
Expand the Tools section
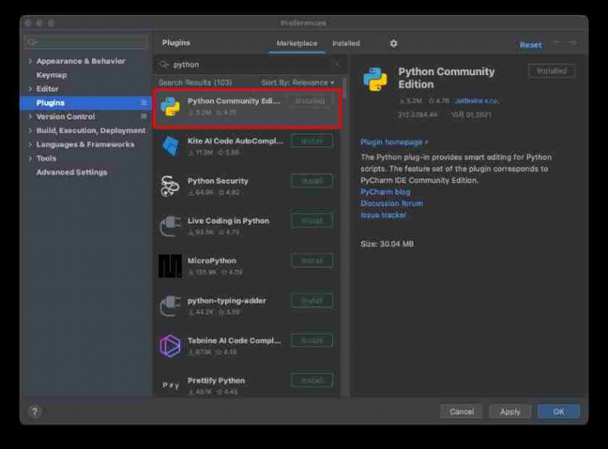click(x=30, y=159)
